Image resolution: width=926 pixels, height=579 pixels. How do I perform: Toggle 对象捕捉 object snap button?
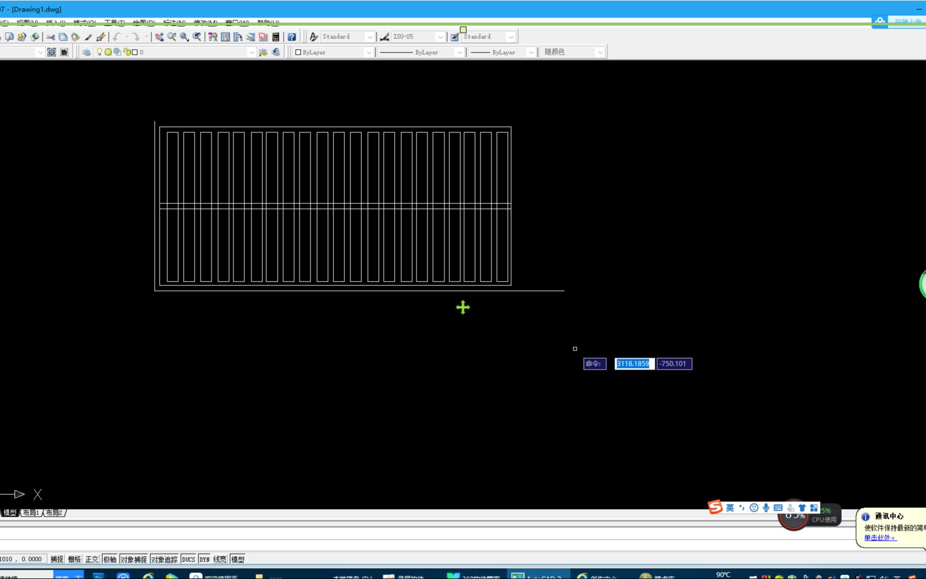click(x=133, y=559)
